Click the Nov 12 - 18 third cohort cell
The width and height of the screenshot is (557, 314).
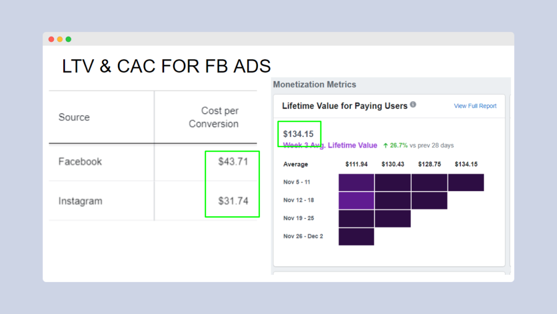click(430, 200)
